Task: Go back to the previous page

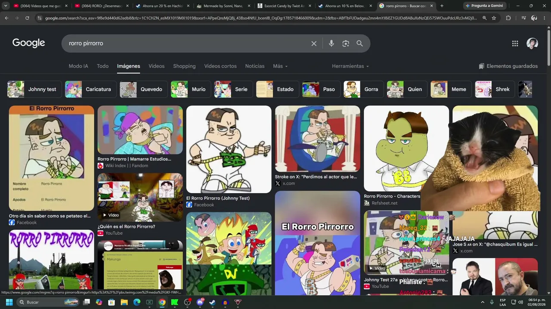Action: pos(6,18)
